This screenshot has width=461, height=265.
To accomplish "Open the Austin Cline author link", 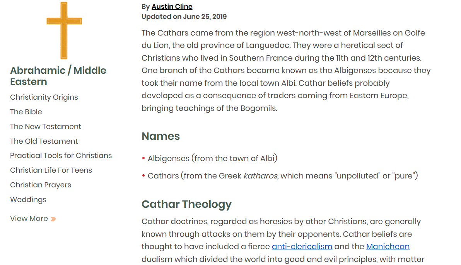I will 172,7.
